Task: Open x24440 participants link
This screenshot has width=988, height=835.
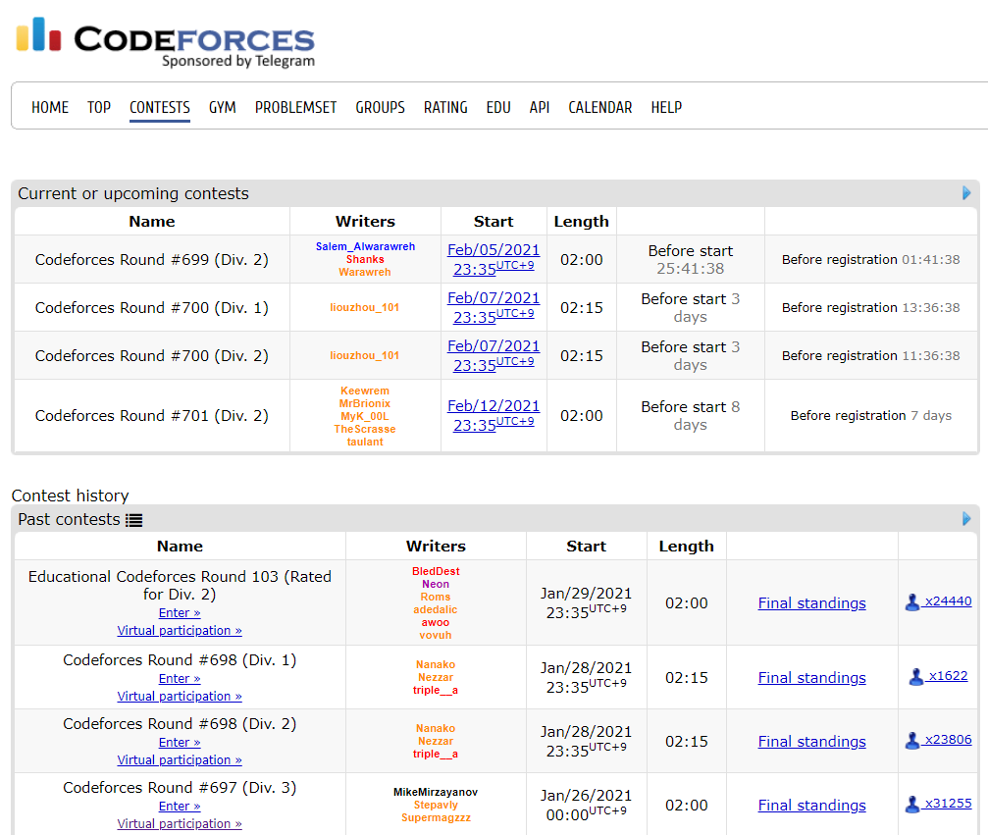Action: (948, 601)
